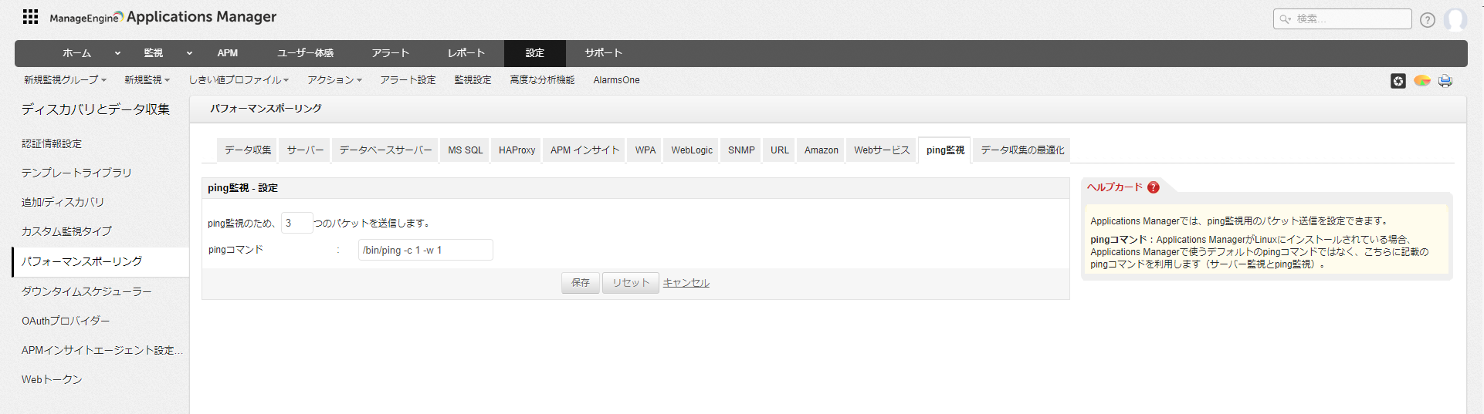Open the user profile avatar
This screenshot has width=1484, height=414.
(1455, 19)
